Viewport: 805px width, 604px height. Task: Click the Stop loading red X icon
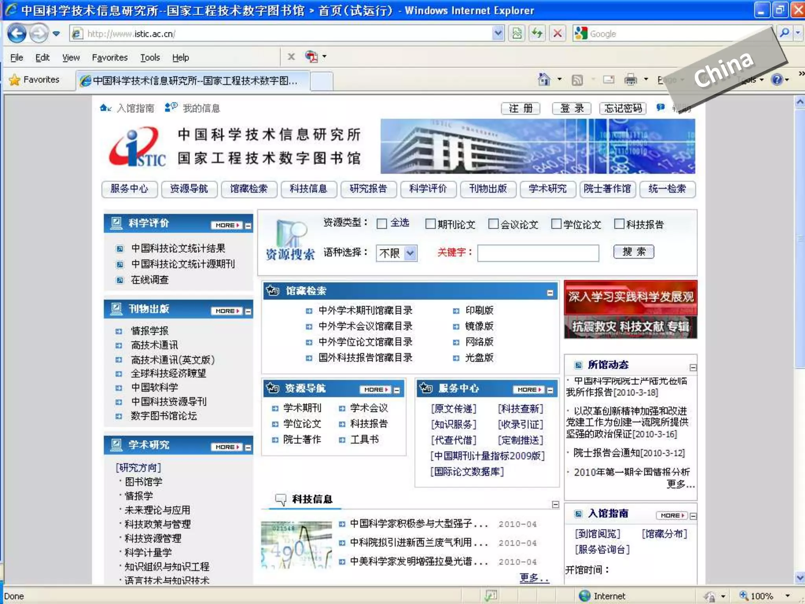557,34
